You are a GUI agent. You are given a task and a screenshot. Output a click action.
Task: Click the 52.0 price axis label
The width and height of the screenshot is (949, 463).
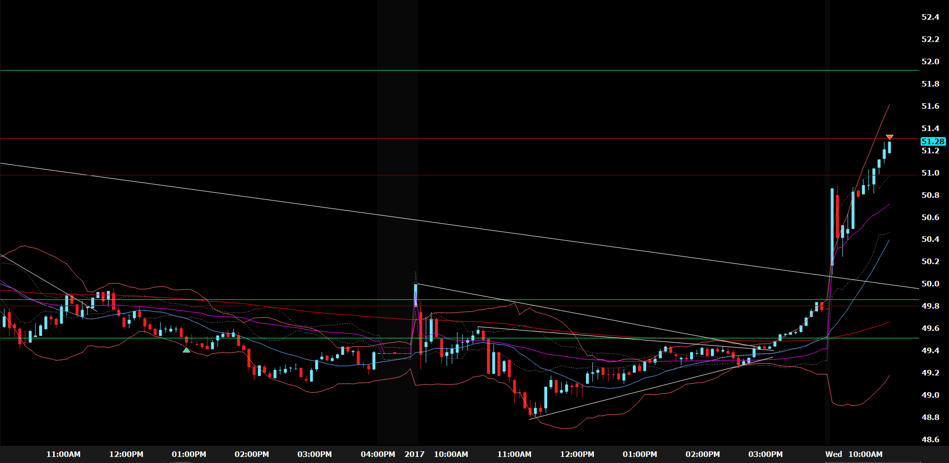[930, 62]
